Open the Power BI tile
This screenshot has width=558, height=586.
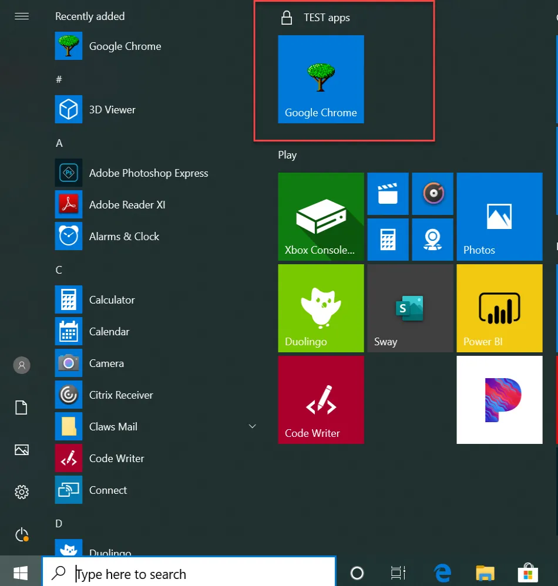click(499, 308)
